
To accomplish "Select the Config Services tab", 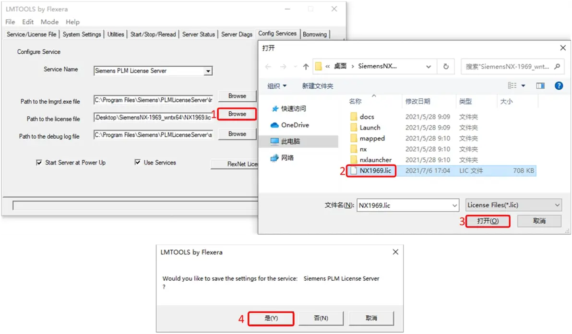I will (x=278, y=34).
